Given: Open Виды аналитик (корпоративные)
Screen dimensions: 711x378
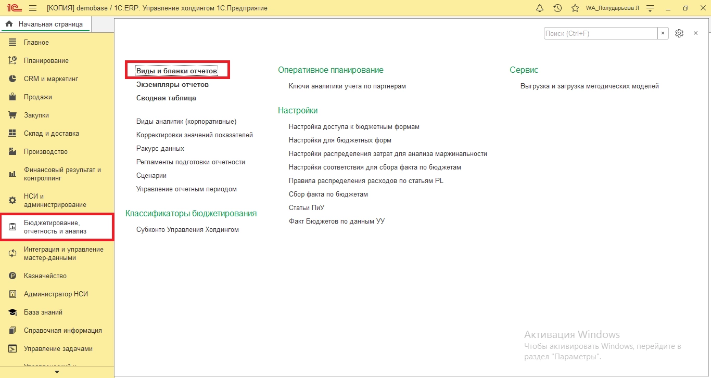Looking at the screenshot, I should (186, 121).
